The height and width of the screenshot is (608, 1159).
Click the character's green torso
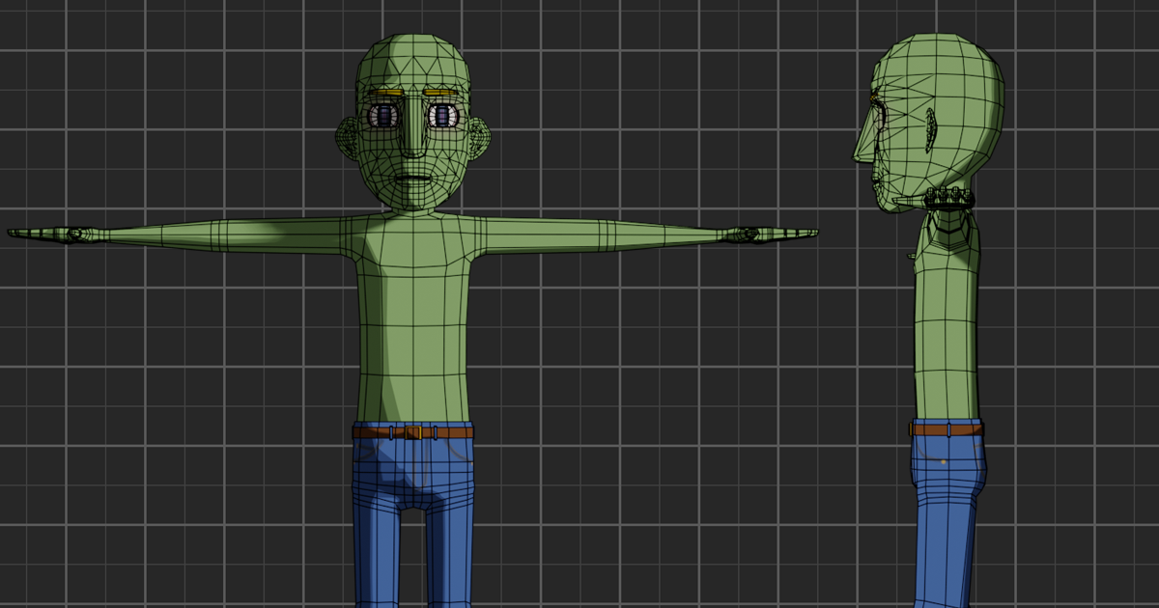tap(413, 318)
